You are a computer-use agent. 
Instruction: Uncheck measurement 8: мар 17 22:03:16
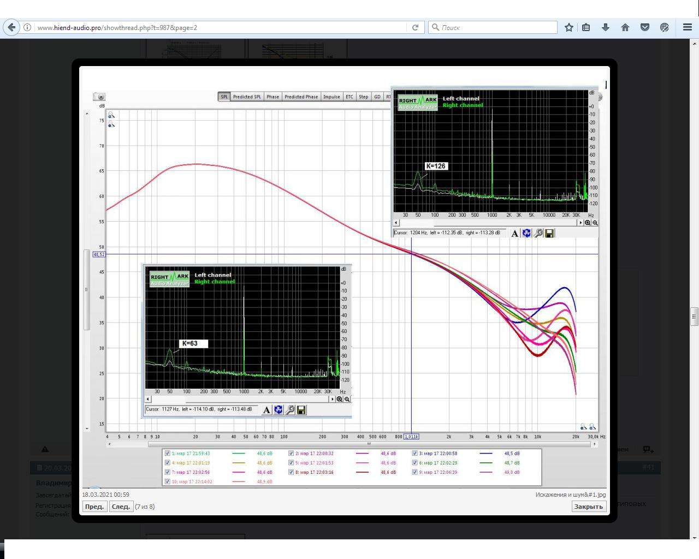tap(291, 472)
